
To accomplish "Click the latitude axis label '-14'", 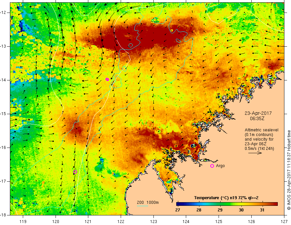I will pyautogui.click(x=3, y=80).
